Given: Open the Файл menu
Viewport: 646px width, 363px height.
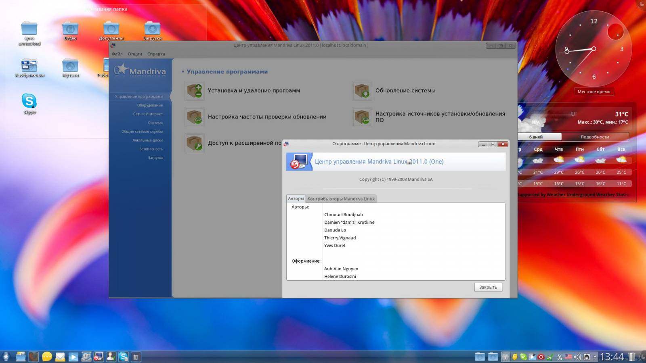Looking at the screenshot, I should coord(117,54).
